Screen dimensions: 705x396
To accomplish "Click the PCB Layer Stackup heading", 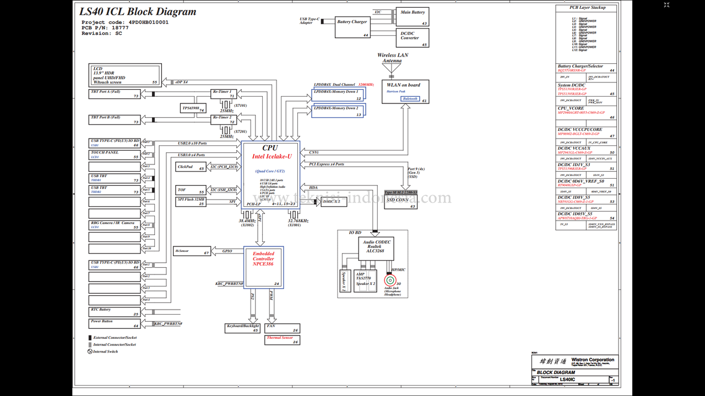I will pyautogui.click(x=587, y=8).
